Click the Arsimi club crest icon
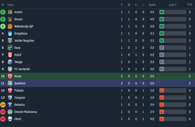Image resolution: width=195 pixels, height=127 pixels. pos(10,12)
